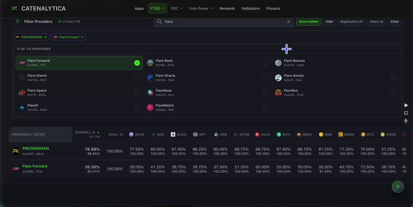Image resolution: width=413 pixels, height=207 pixels.
Task: Sort by the Overall % column
Action: [87, 133]
